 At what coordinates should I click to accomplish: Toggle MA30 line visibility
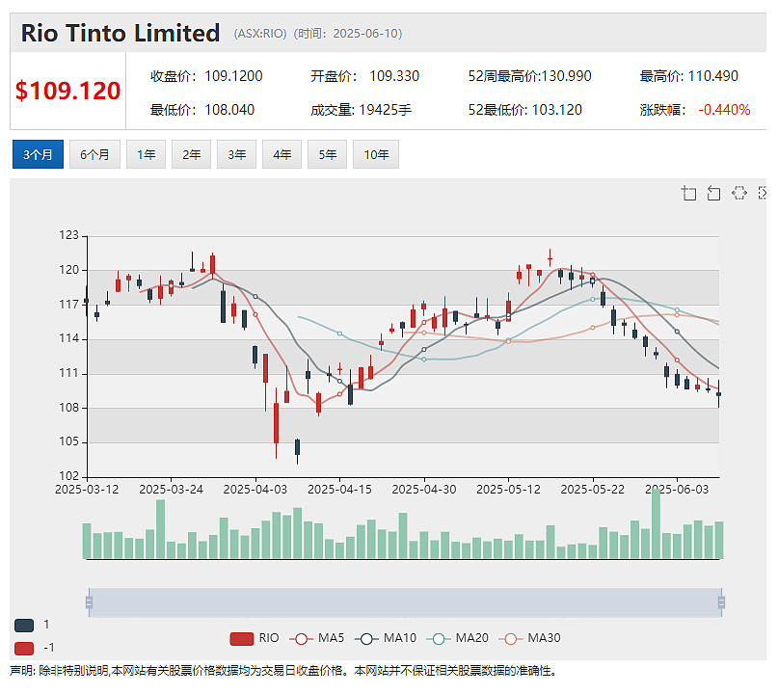[529, 638]
